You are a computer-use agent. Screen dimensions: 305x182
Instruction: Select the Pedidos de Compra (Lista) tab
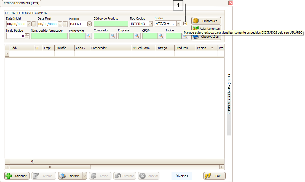22,3
